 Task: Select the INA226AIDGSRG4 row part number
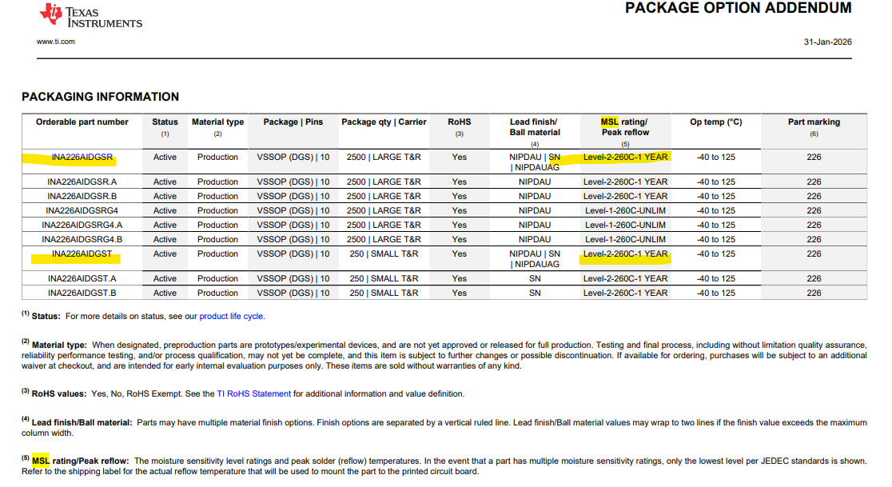[82, 210]
